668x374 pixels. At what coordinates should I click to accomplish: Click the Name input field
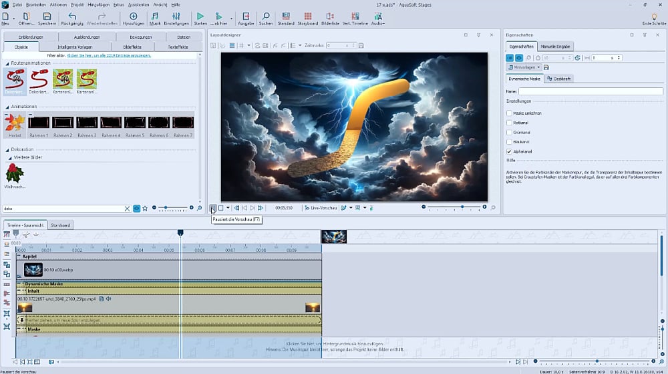591,91
